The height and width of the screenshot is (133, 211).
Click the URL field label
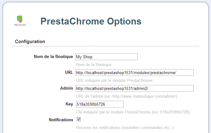tap(69, 73)
